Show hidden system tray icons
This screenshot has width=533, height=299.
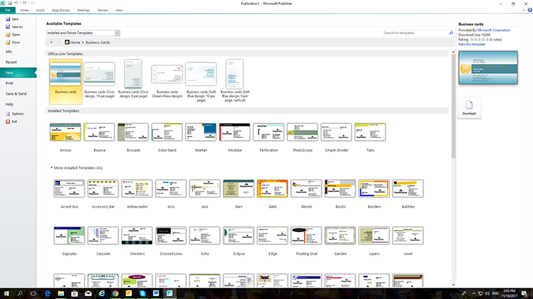coord(474,293)
